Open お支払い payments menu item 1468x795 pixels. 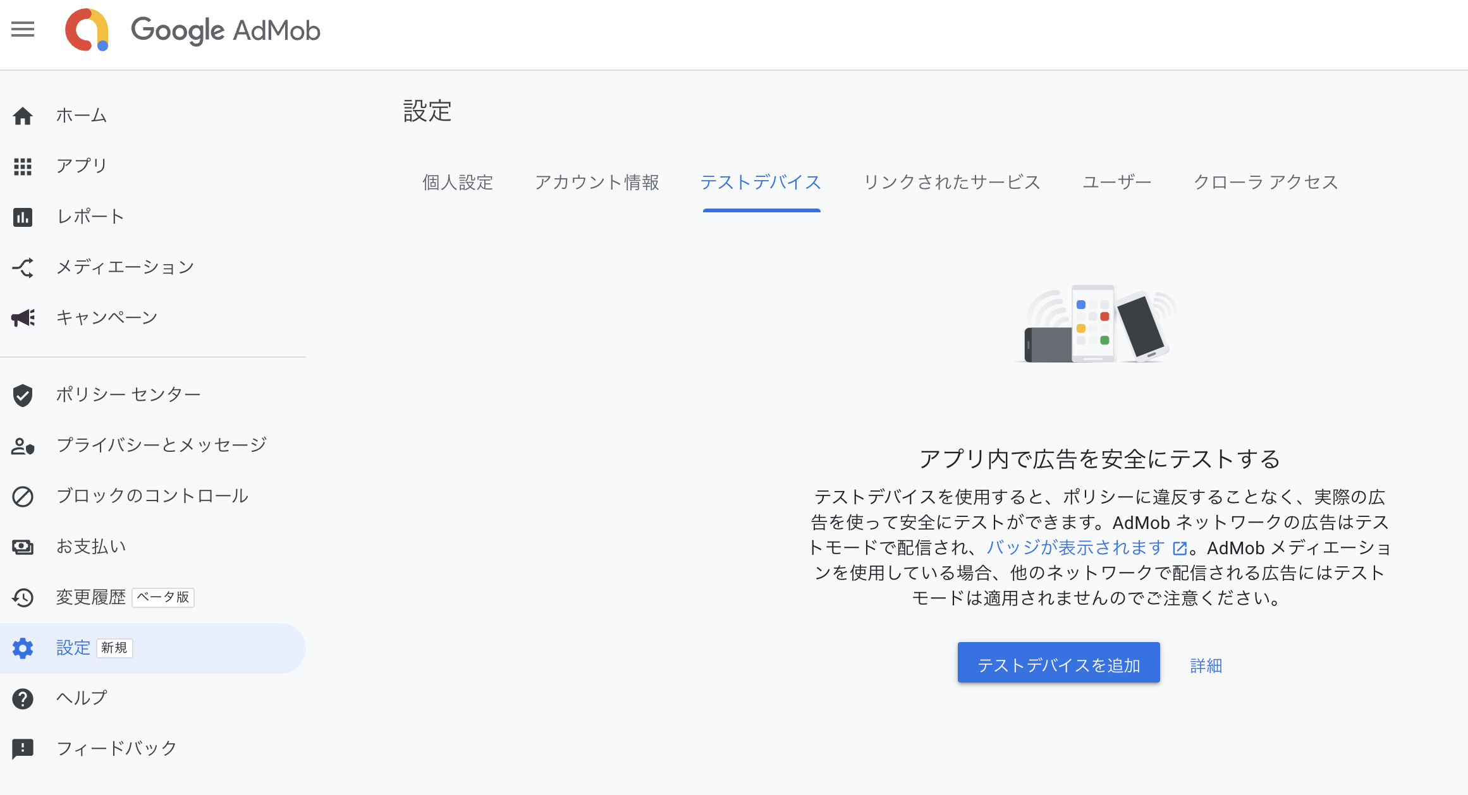(91, 547)
